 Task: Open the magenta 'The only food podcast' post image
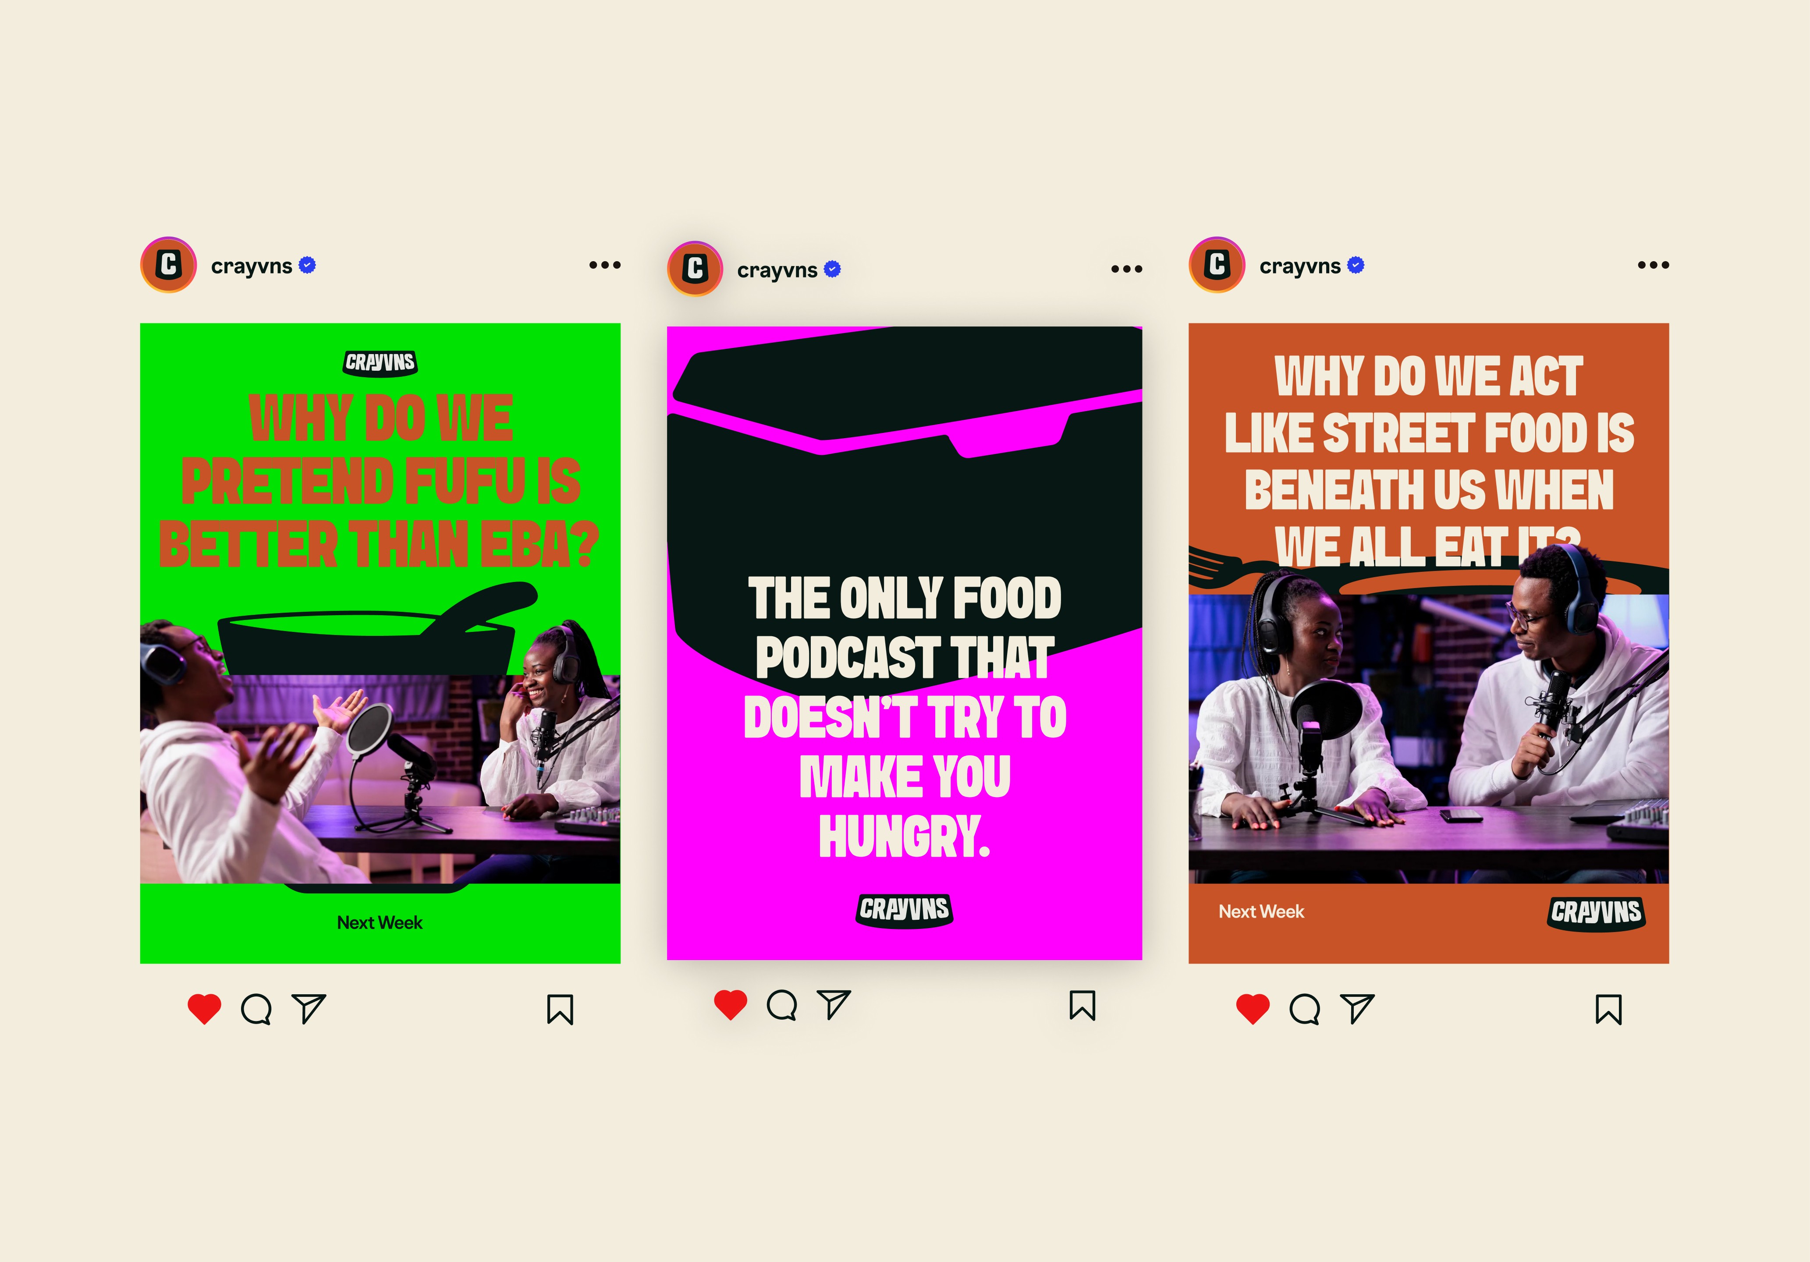[x=904, y=643]
